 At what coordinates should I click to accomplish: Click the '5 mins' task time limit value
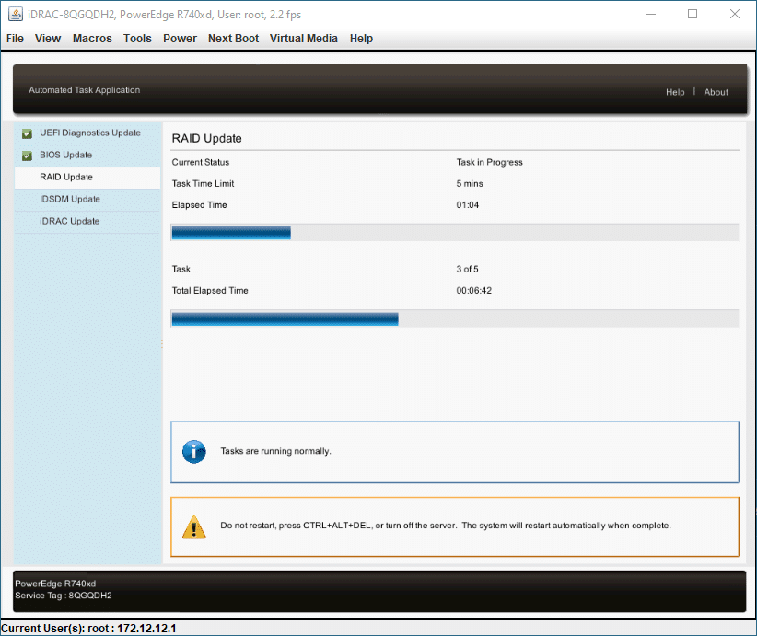(470, 184)
